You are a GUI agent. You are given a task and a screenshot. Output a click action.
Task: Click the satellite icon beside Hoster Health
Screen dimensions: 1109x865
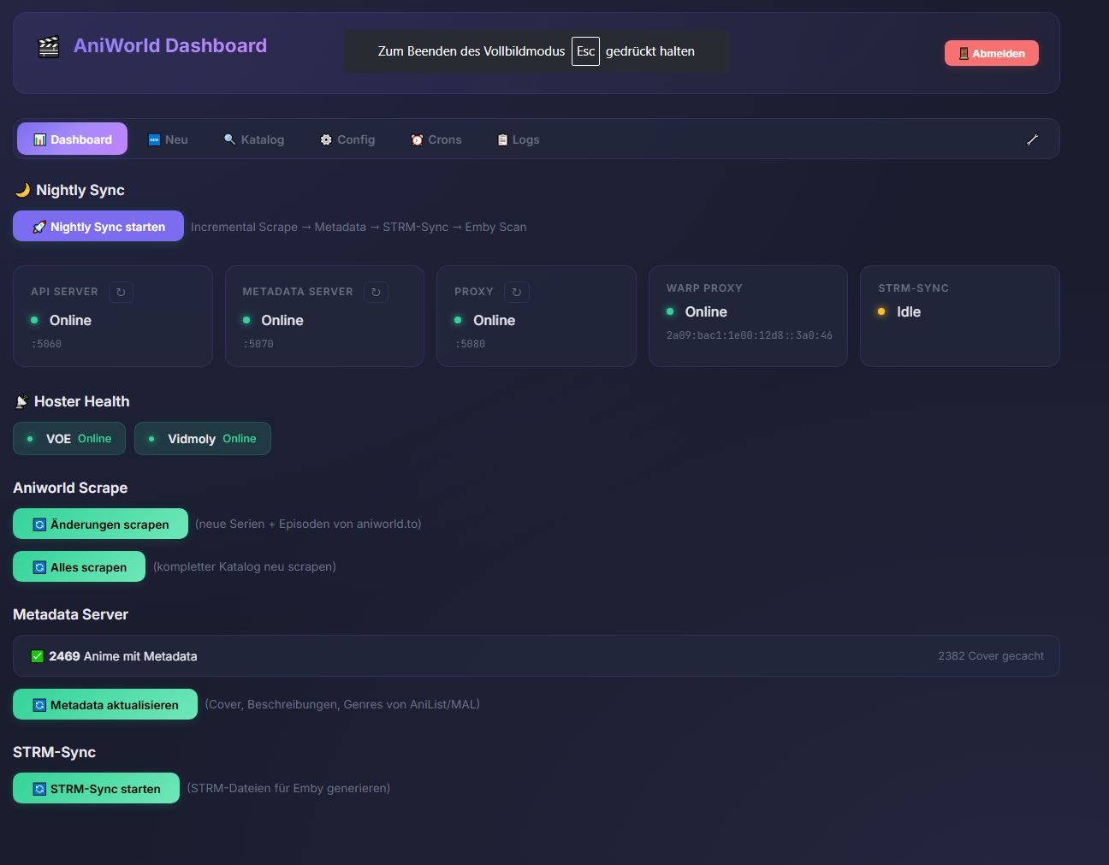point(21,402)
